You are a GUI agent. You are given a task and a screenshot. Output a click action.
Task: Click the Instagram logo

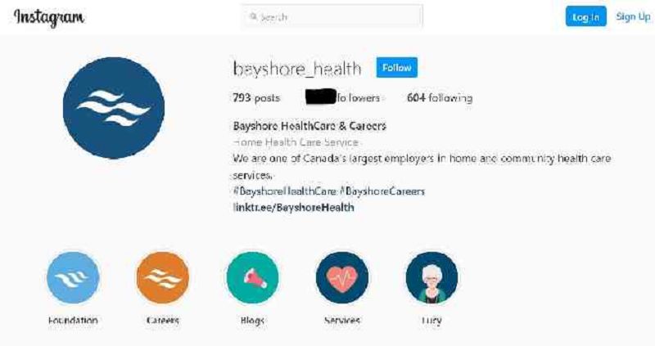[49, 17]
